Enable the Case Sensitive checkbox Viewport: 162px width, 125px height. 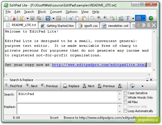(125, 93)
